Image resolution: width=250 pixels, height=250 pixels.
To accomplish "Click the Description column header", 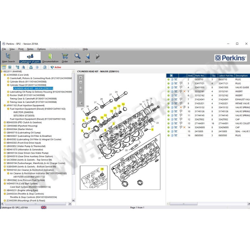I will (x=242, y=76).
